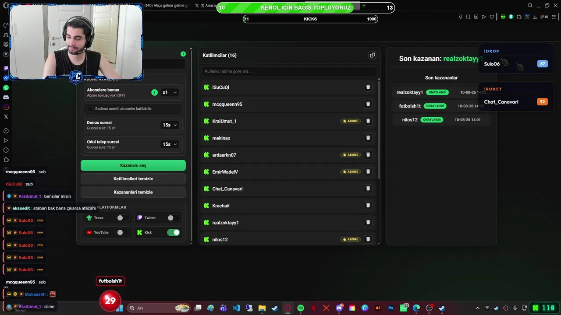Disable the Kick platform toggle
This screenshot has width=561, height=315.
click(x=174, y=232)
